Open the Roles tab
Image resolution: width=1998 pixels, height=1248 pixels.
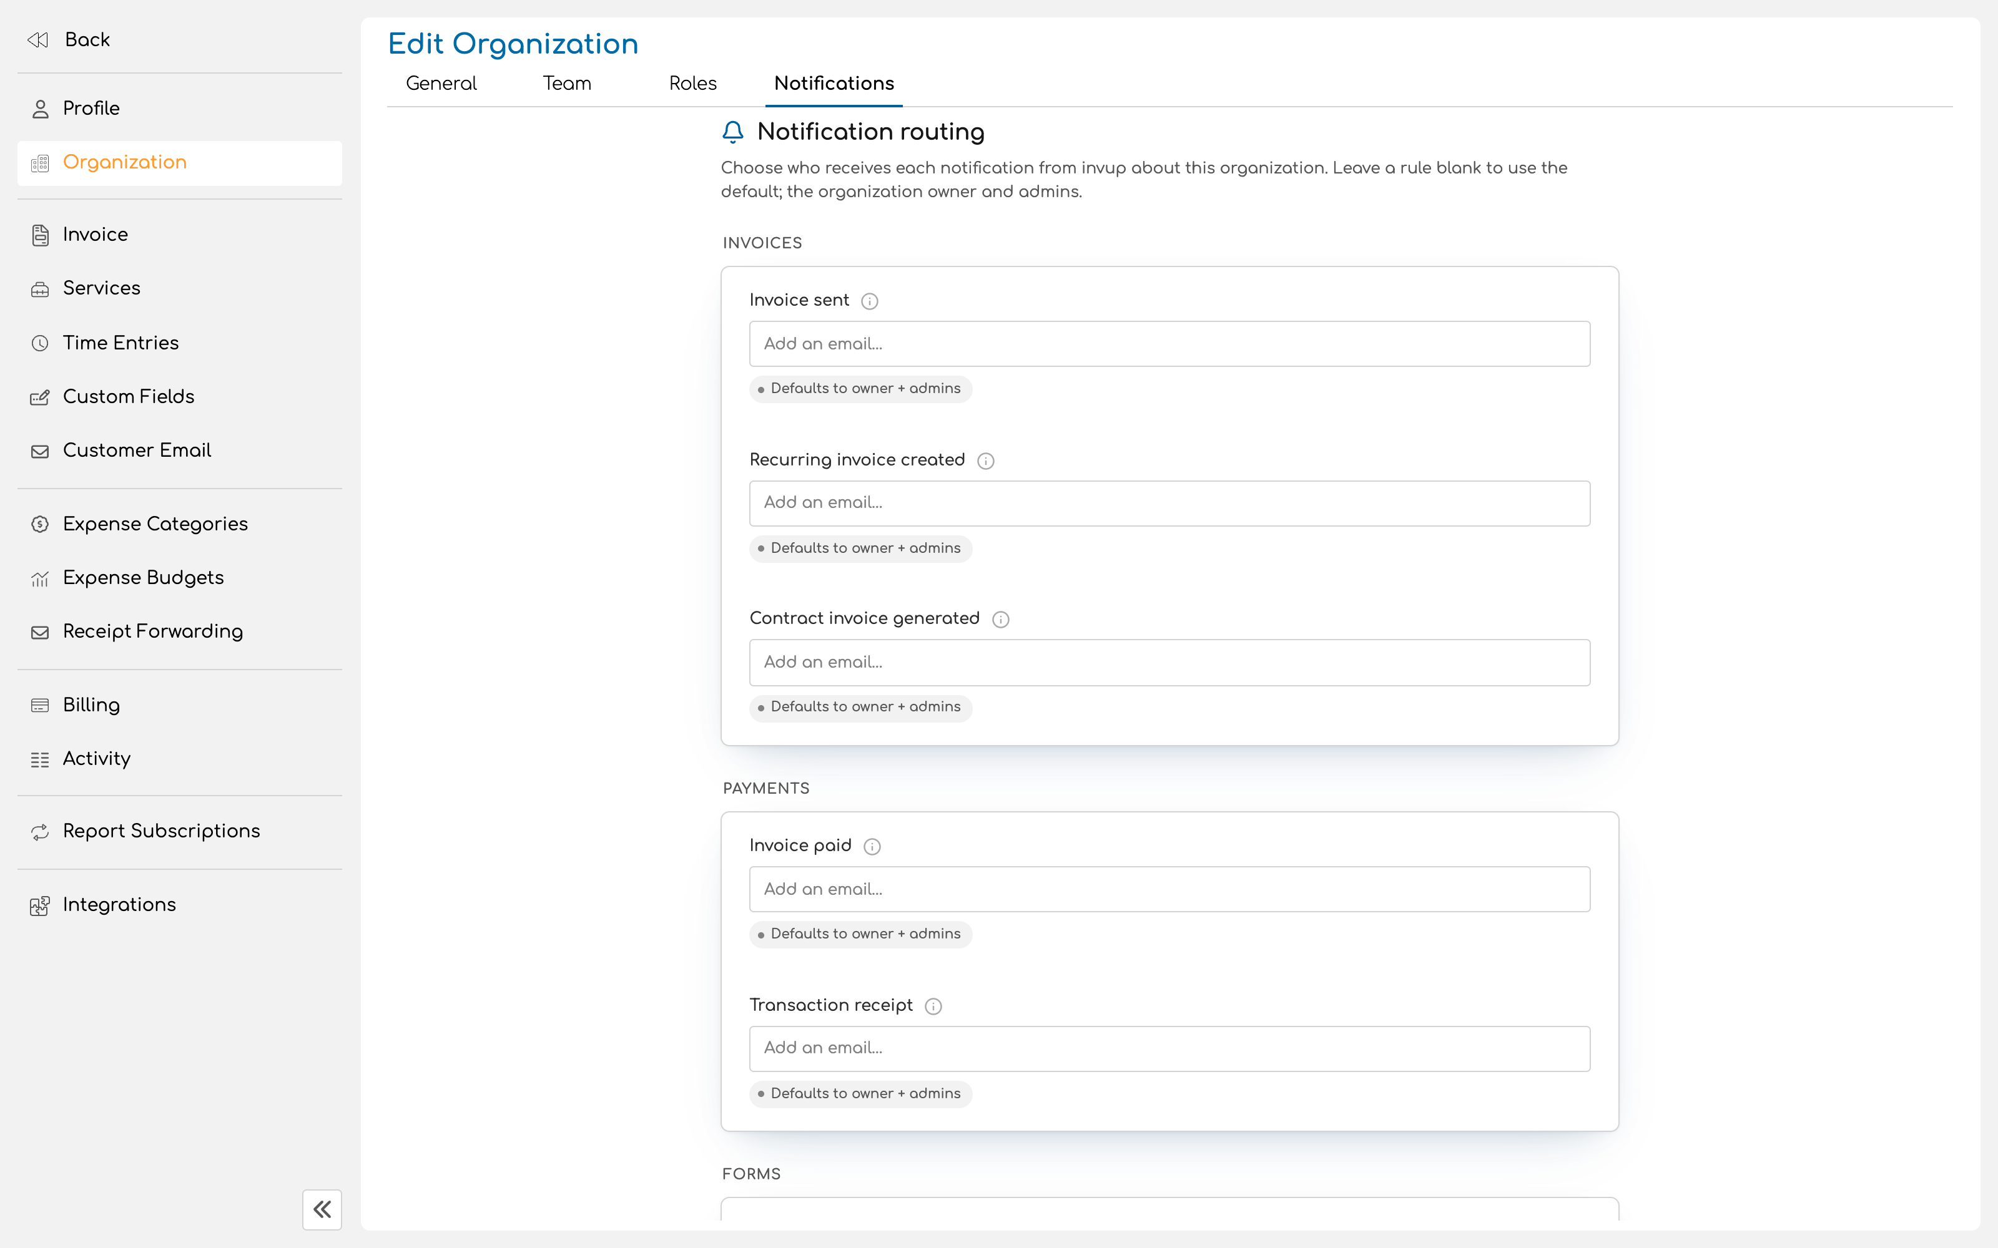coord(692,84)
